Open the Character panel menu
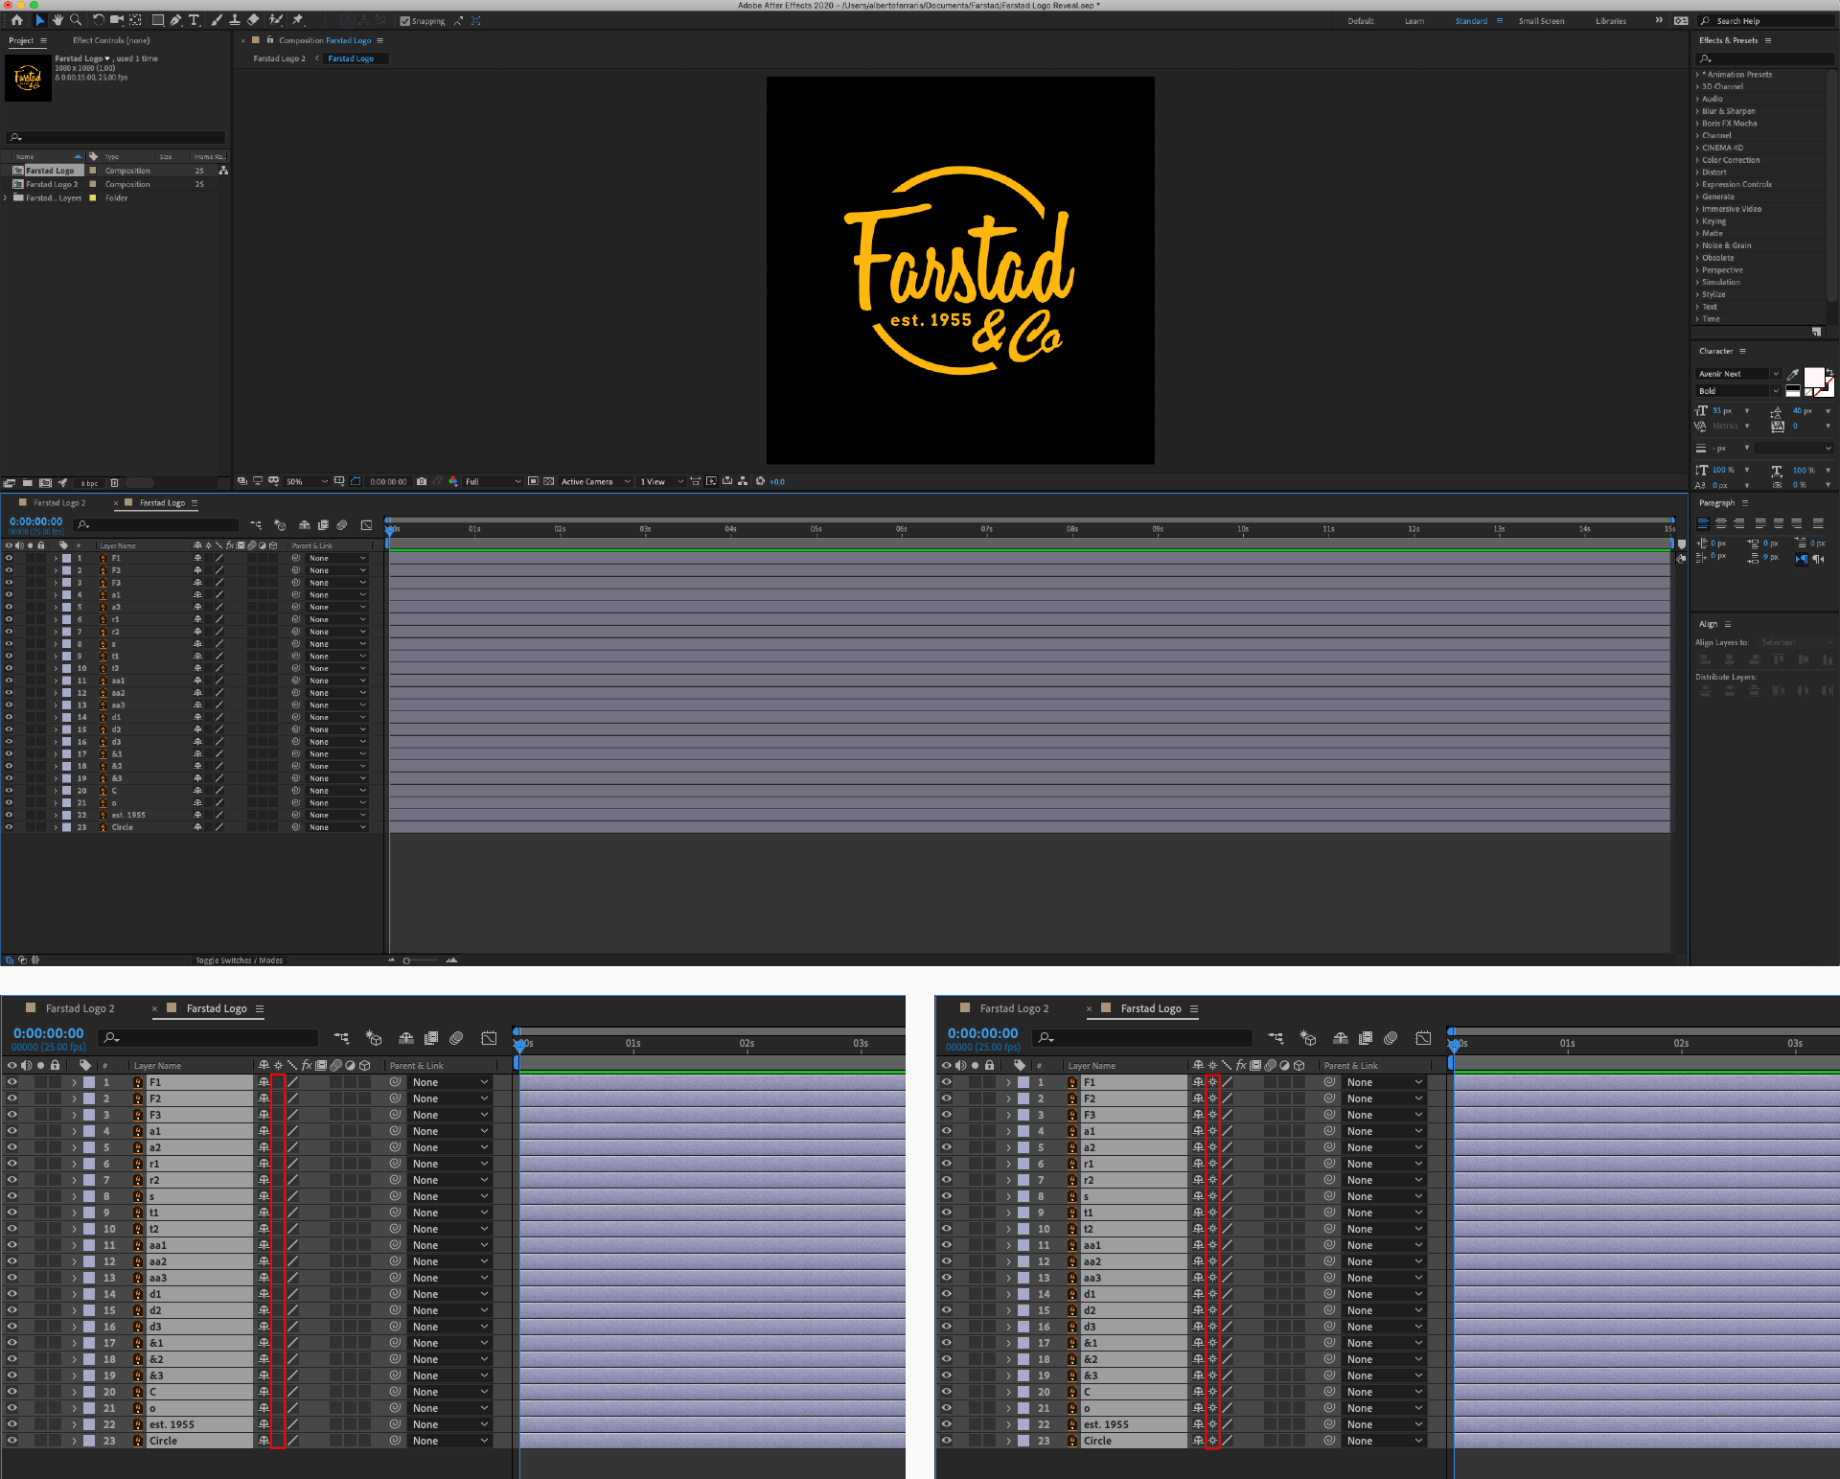The height and width of the screenshot is (1479, 1840). pos(1743,352)
